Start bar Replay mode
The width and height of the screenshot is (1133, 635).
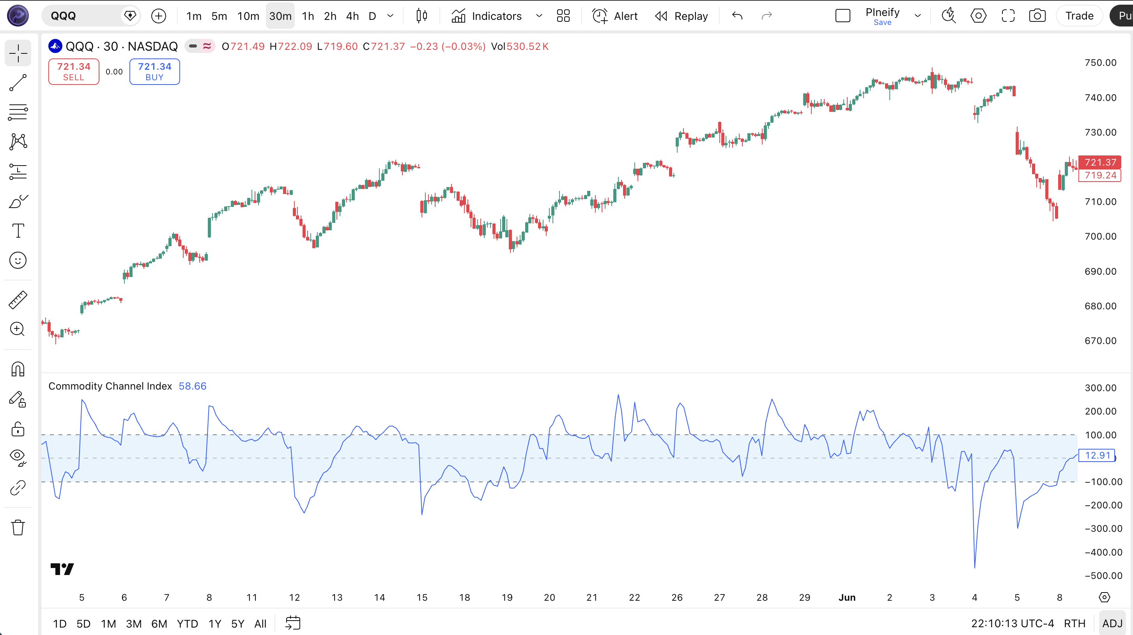[x=681, y=16]
